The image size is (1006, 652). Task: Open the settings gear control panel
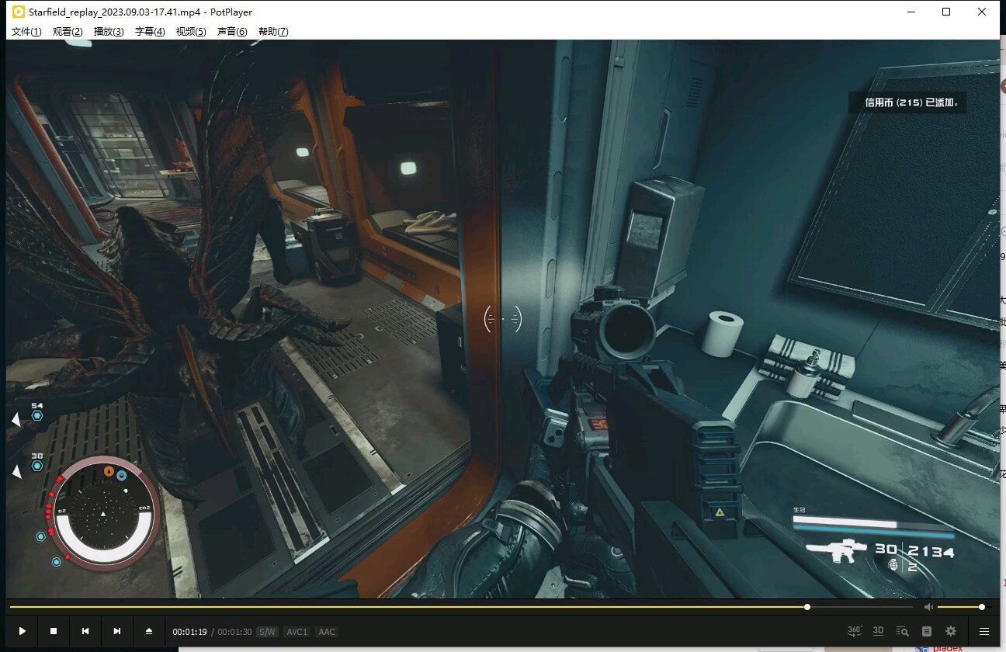pos(951,631)
